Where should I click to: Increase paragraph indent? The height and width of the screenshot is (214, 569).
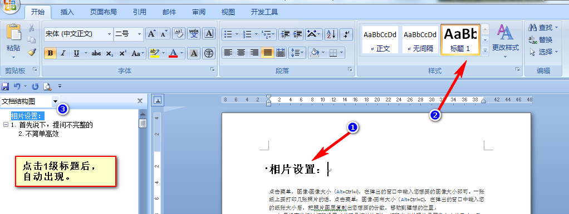[x=297, y=34]
